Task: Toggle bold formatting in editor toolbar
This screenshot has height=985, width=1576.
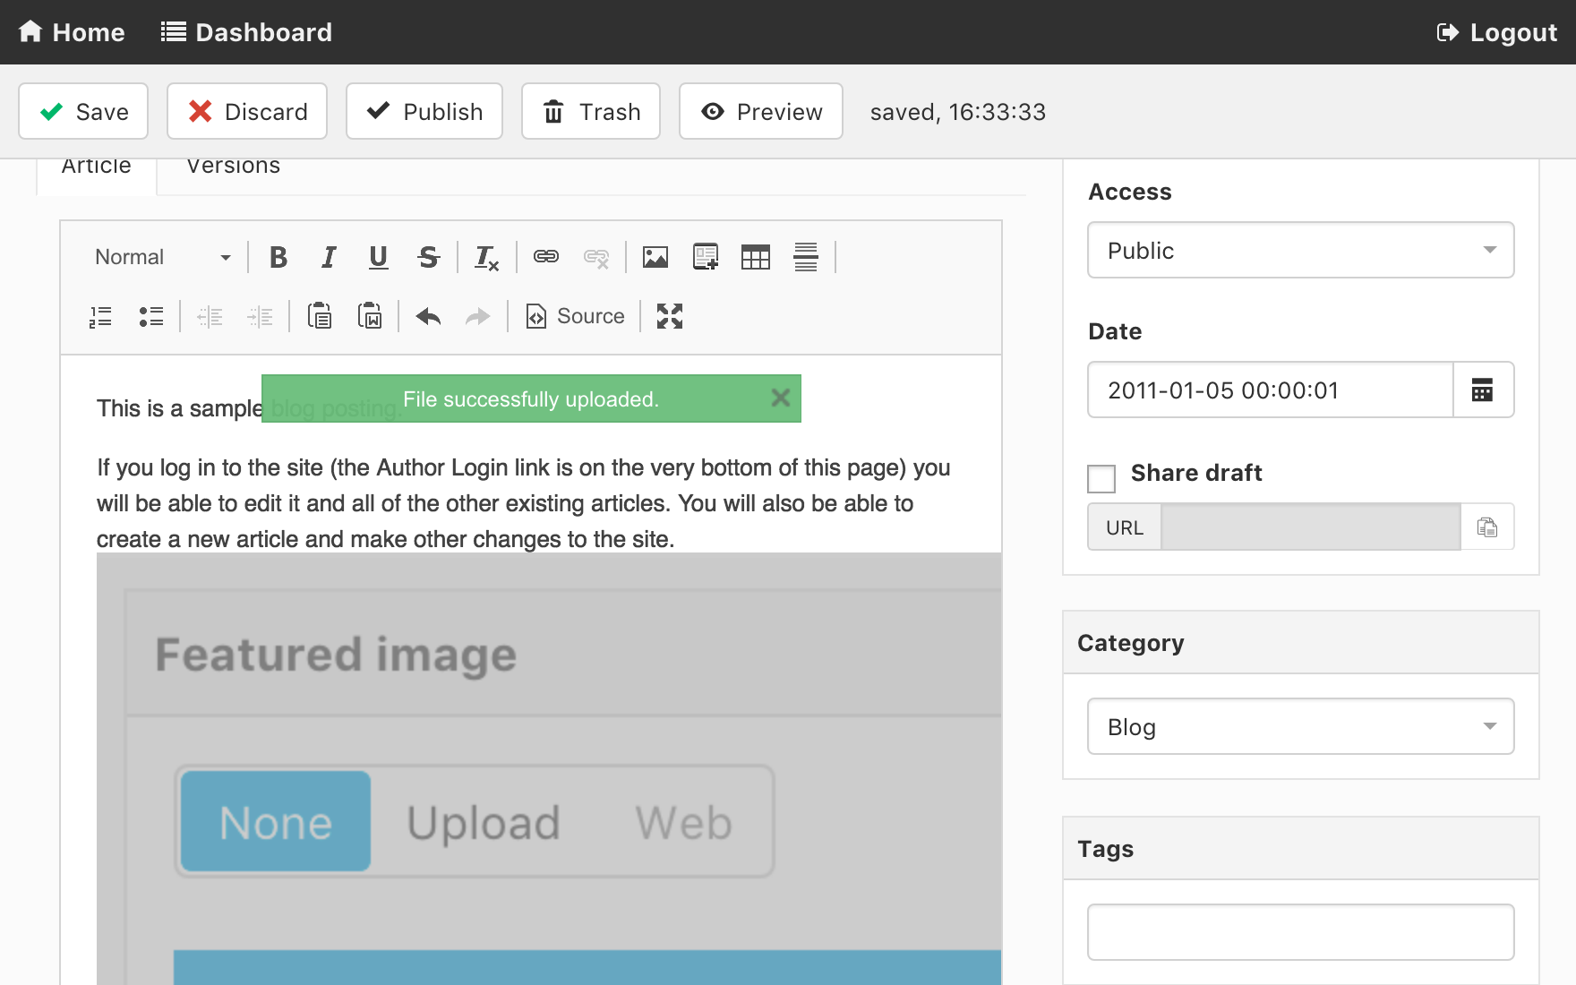Action: tap(278, 258)
